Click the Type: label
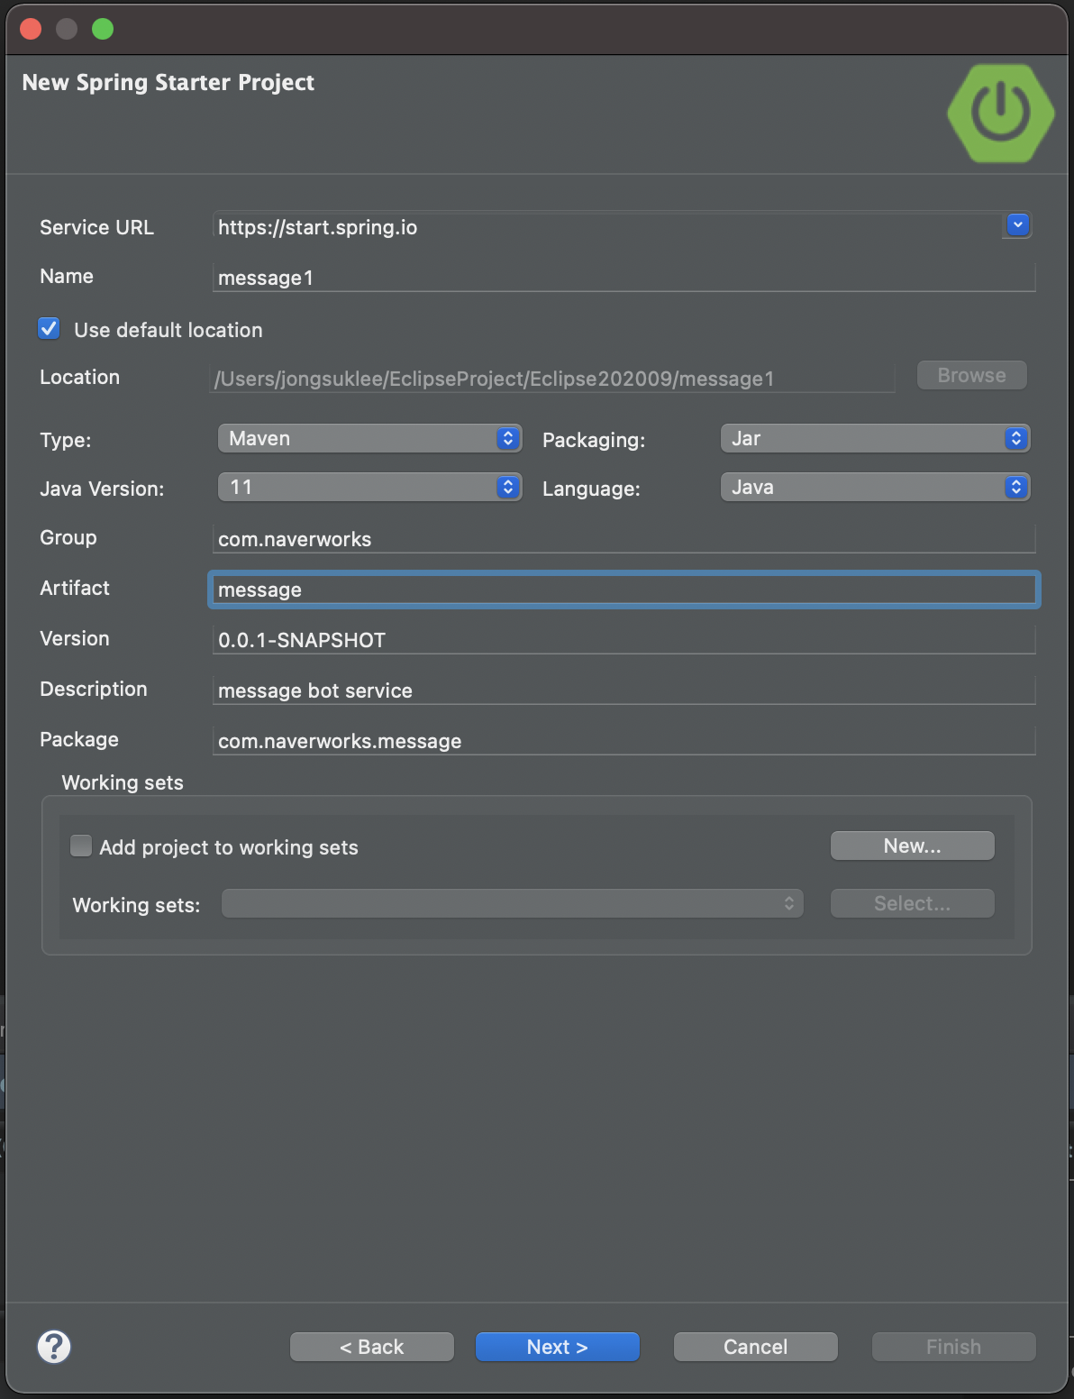This screenshot has width=1074, height=1399. coord(66,440)
